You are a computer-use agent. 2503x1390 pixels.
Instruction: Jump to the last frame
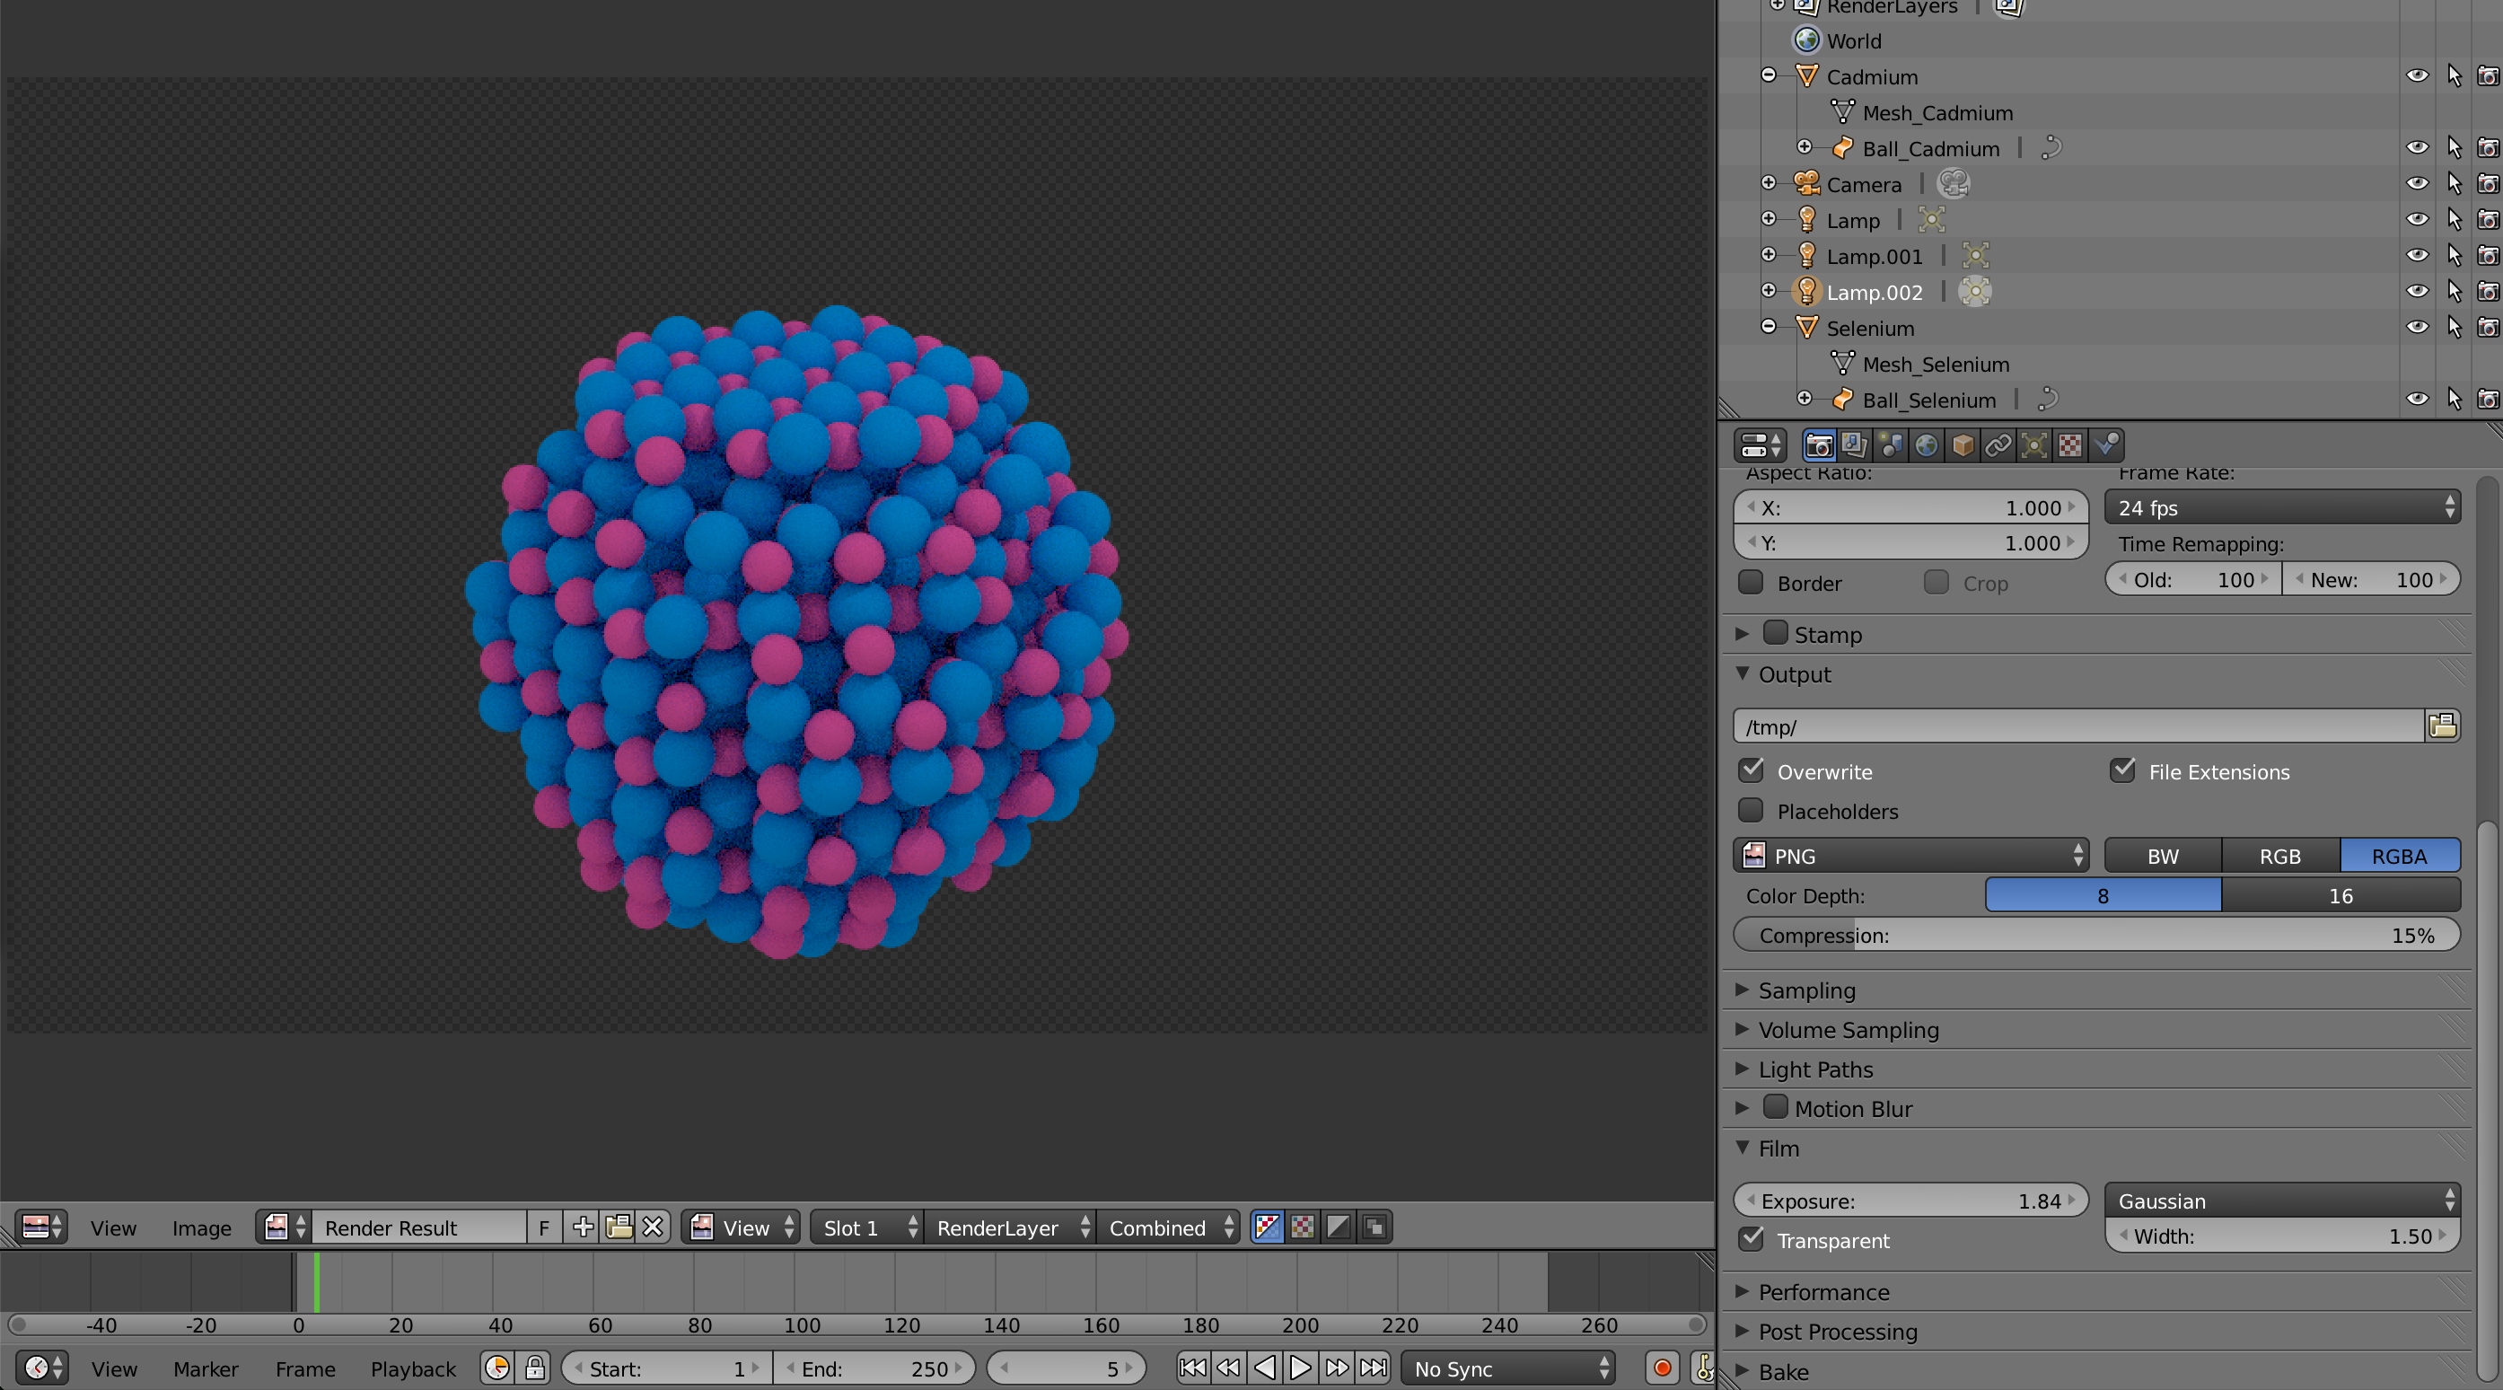click(x=1373, y=1368)
